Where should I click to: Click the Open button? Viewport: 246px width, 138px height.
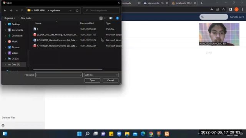pyautogui.click(x=92, y=80)
